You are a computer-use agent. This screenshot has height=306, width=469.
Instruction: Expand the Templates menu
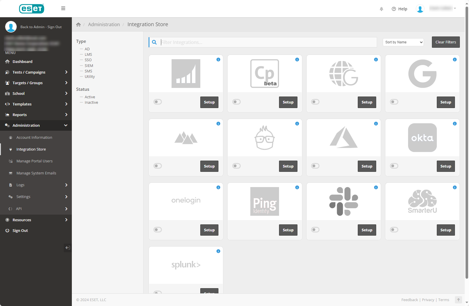(36, 104)
